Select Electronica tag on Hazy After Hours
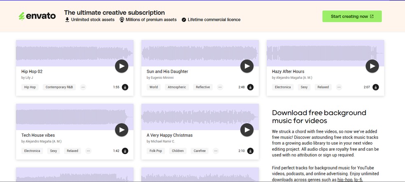This screenshot has width=405, height=182. coord(283,87)
